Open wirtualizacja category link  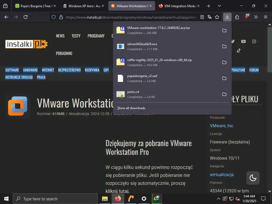(x=222, y=175)
